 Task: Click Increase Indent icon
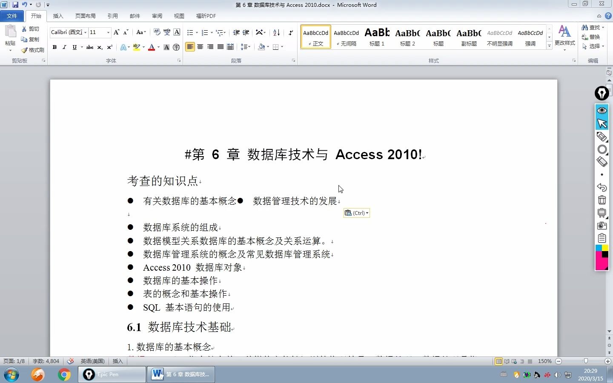point(246,32)
